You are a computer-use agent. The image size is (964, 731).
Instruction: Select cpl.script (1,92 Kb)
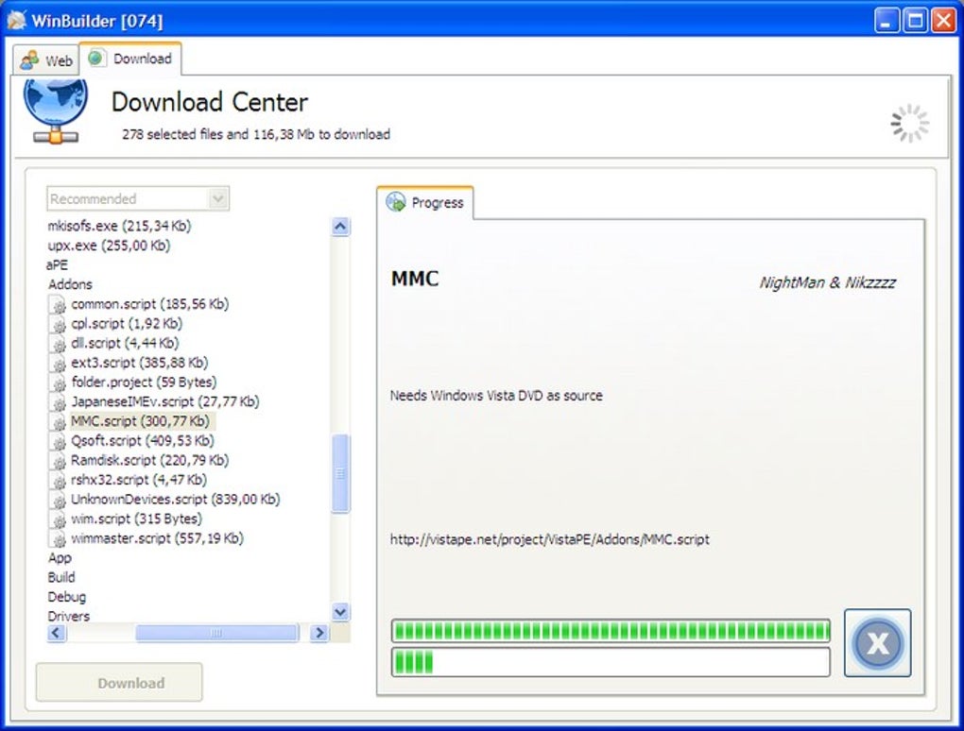click(127, 323)
